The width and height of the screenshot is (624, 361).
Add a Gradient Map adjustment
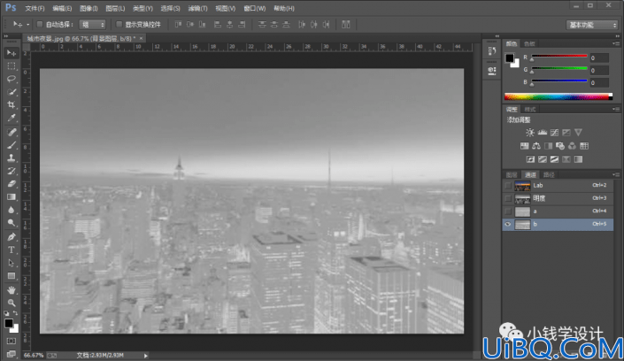578,159
